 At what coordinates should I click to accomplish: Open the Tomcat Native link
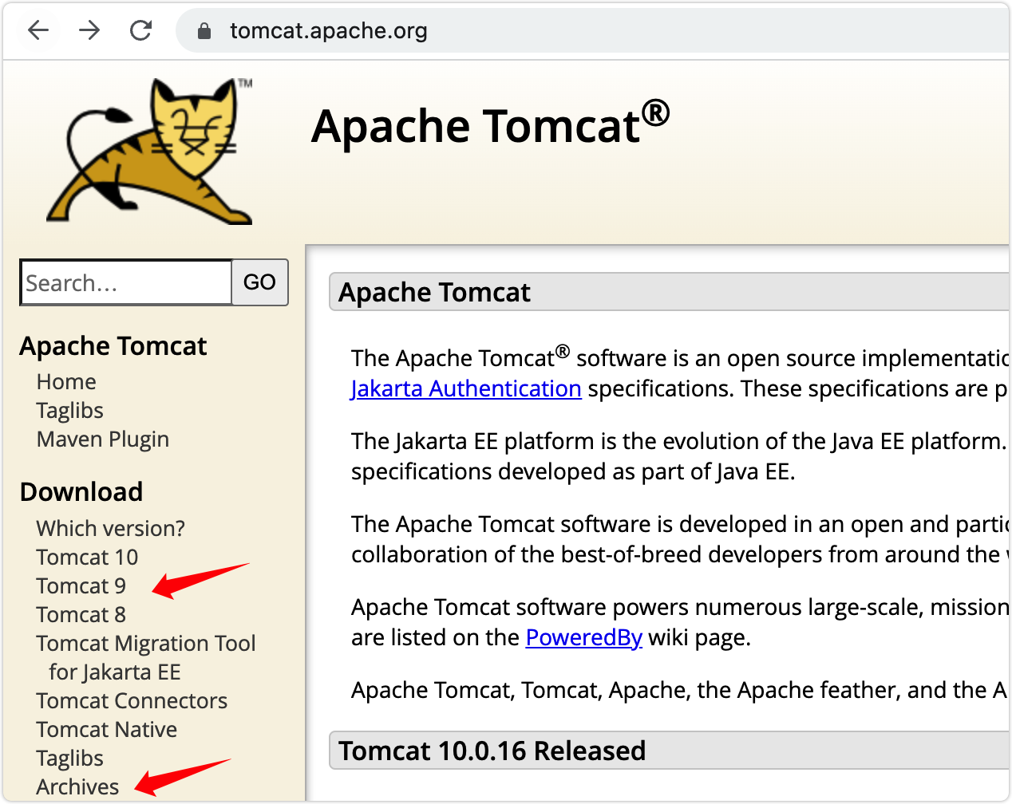[107, 730]
